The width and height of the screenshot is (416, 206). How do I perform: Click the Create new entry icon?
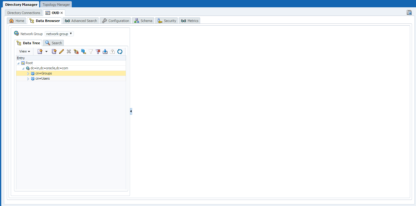pyautogui.click(x=40, y=52)
